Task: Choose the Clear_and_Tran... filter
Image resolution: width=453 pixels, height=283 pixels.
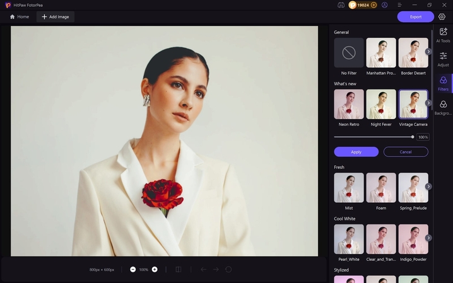Action: 381,239
